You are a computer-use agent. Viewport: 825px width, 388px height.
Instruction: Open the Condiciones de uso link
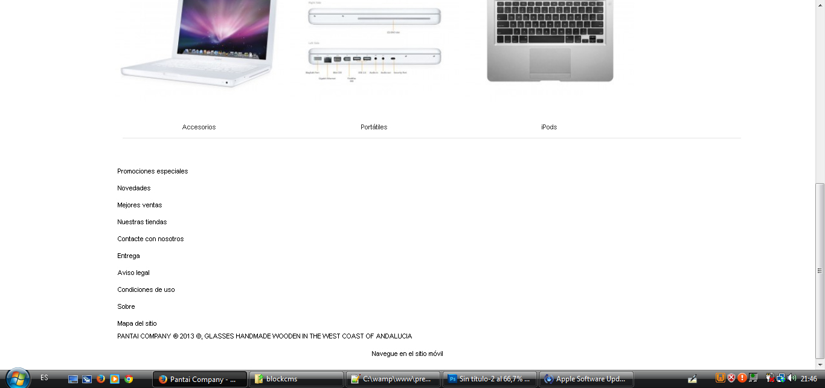coord(146,289)
